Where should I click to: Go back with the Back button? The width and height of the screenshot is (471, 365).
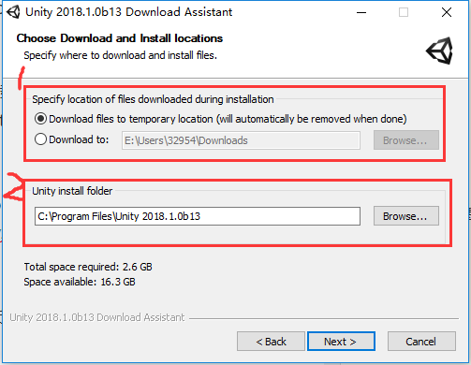[x=271, y=342]
